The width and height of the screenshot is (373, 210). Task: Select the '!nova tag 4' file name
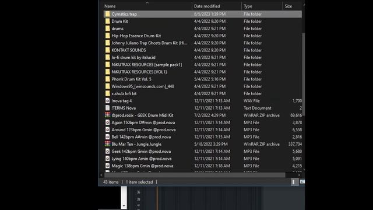click(x=122, y=101)
